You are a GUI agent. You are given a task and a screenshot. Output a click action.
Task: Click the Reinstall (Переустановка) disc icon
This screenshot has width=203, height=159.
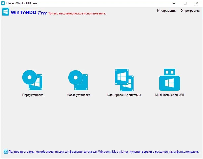coord(32,80)
